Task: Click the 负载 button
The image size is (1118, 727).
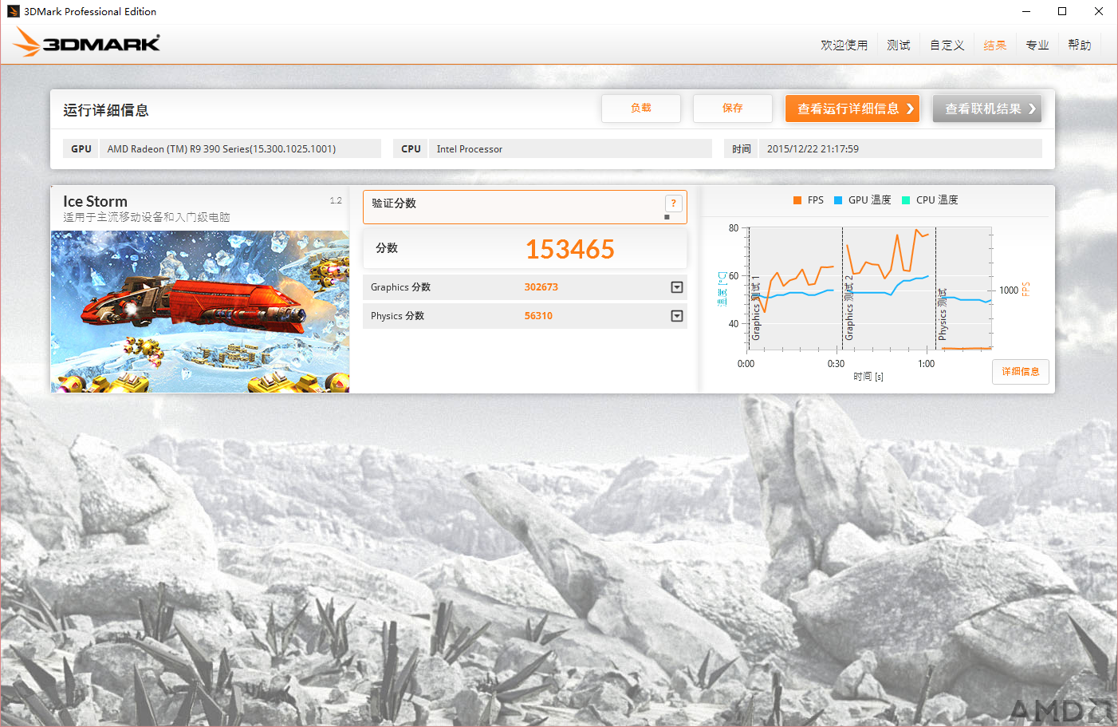Action: pyautogui.click(x=641, y=109)
